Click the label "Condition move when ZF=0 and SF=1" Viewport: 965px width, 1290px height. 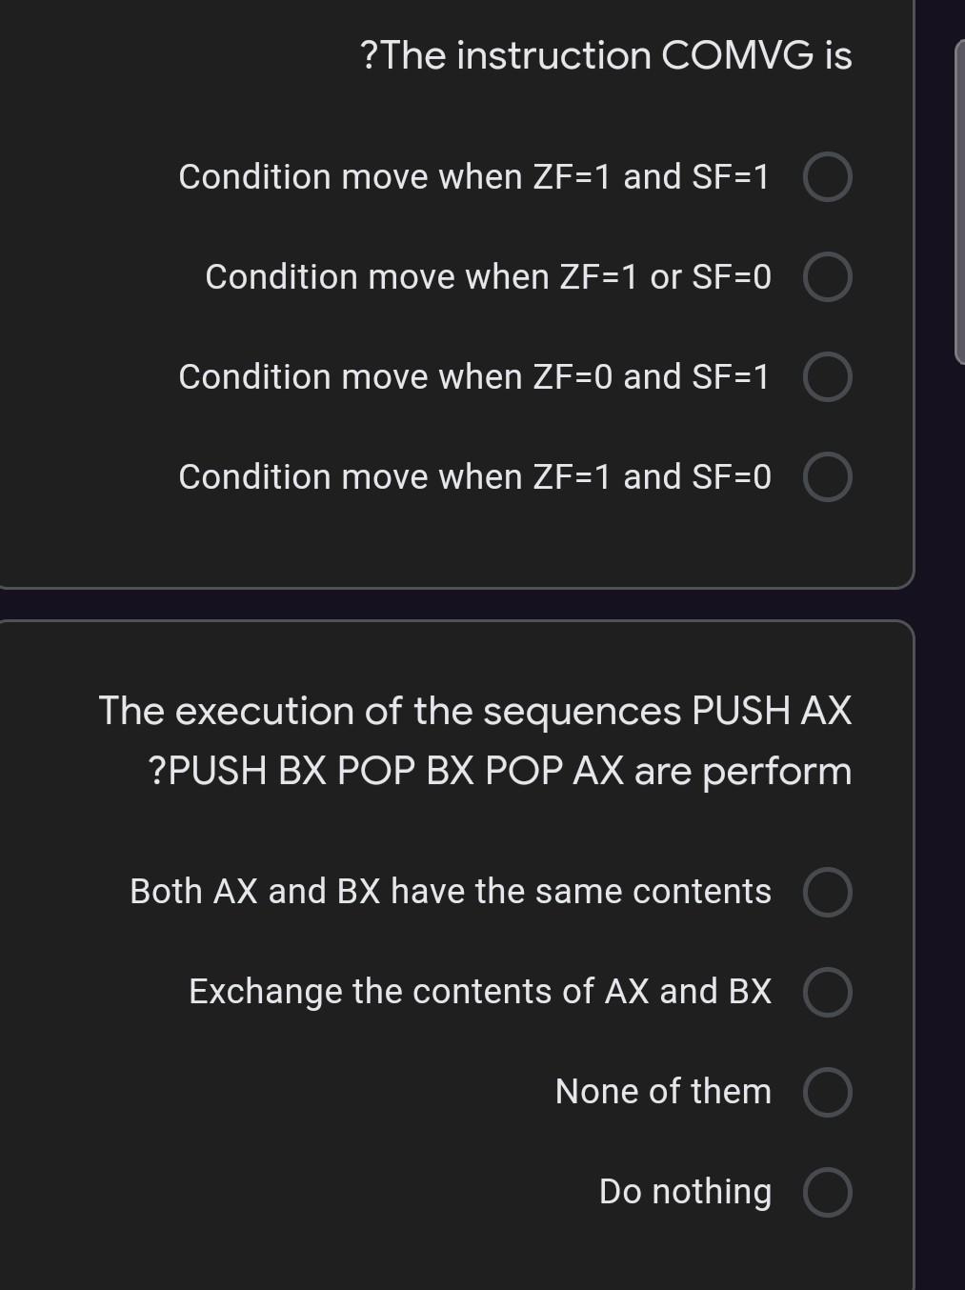474,377
